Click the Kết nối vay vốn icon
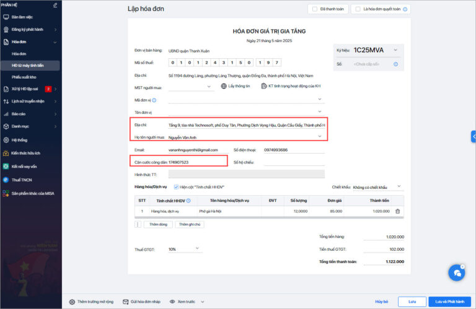Viewport: 476px width, 309px height. 6,167
